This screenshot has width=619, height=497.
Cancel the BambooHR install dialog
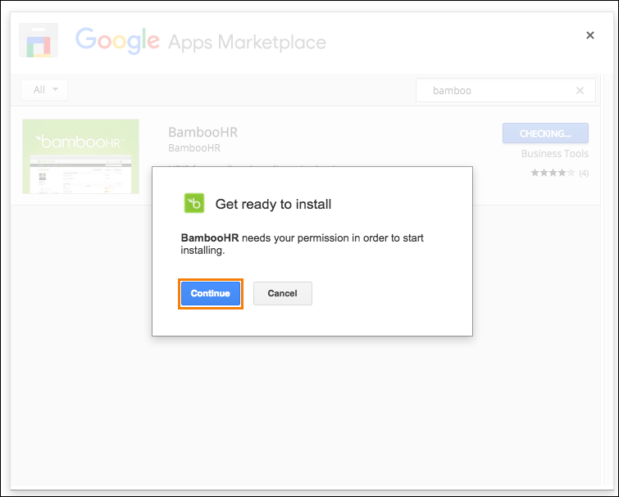(x=283, y=294)
